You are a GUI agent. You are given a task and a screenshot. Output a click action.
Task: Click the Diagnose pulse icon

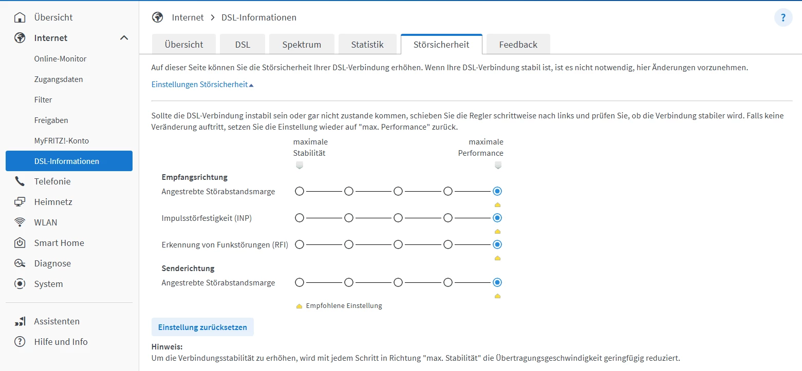[20, 263]
